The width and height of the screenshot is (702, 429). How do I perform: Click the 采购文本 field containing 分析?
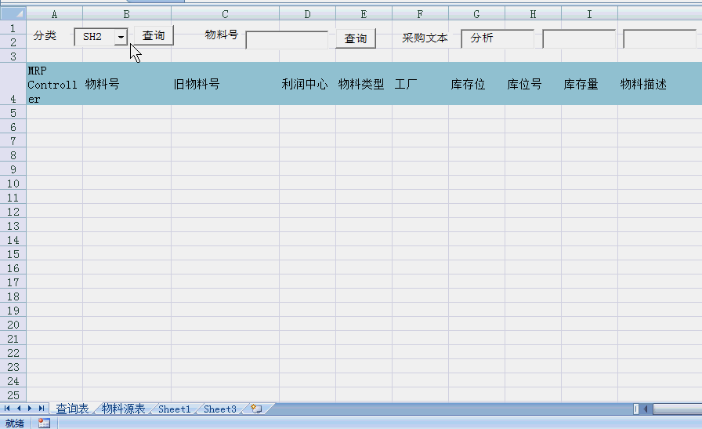coord(497,38)
